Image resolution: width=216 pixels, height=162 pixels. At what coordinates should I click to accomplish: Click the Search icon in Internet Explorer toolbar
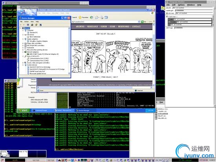click(x=75, y=17)
